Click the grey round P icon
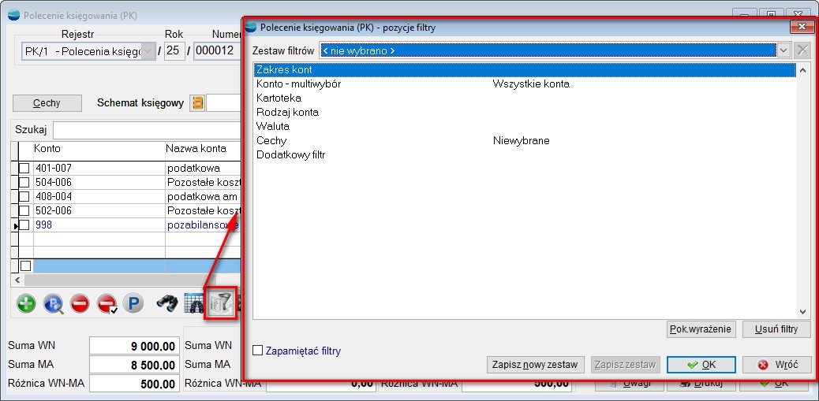 pyautogui.click(x=133, y=303)
